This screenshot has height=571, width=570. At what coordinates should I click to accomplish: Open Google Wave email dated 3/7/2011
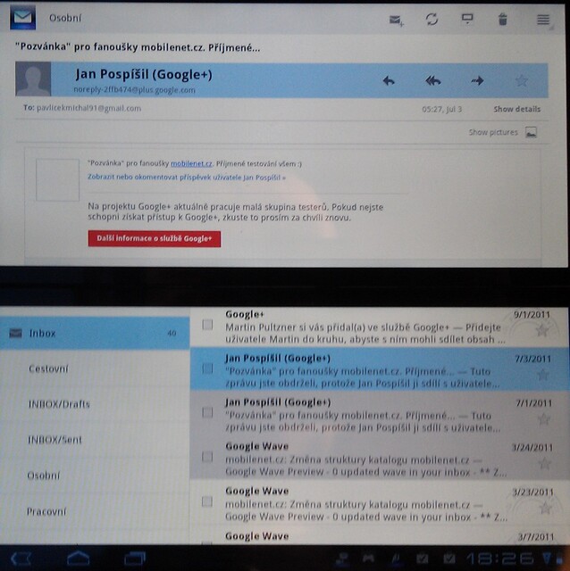(x=380, y=535)
